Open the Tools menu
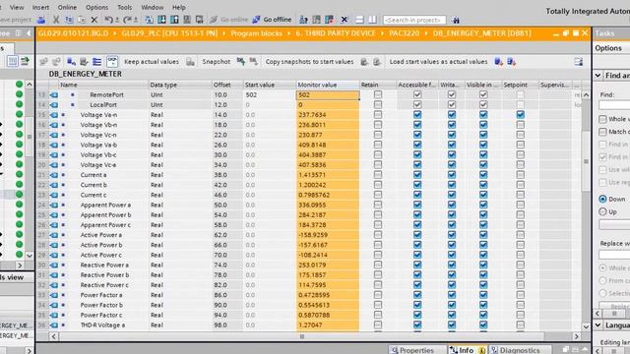 click(125, 7)
